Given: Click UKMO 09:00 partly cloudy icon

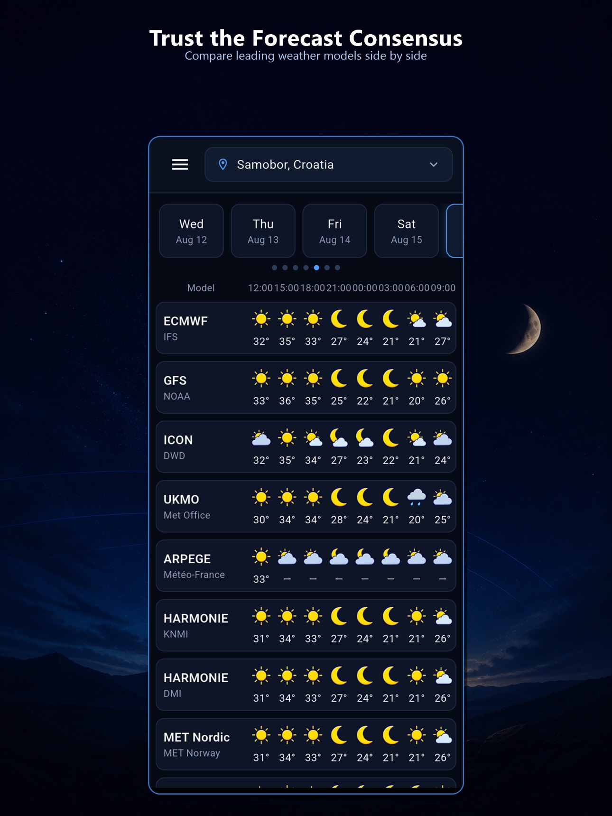Looking at the screenshot, I should pos(442,498).
